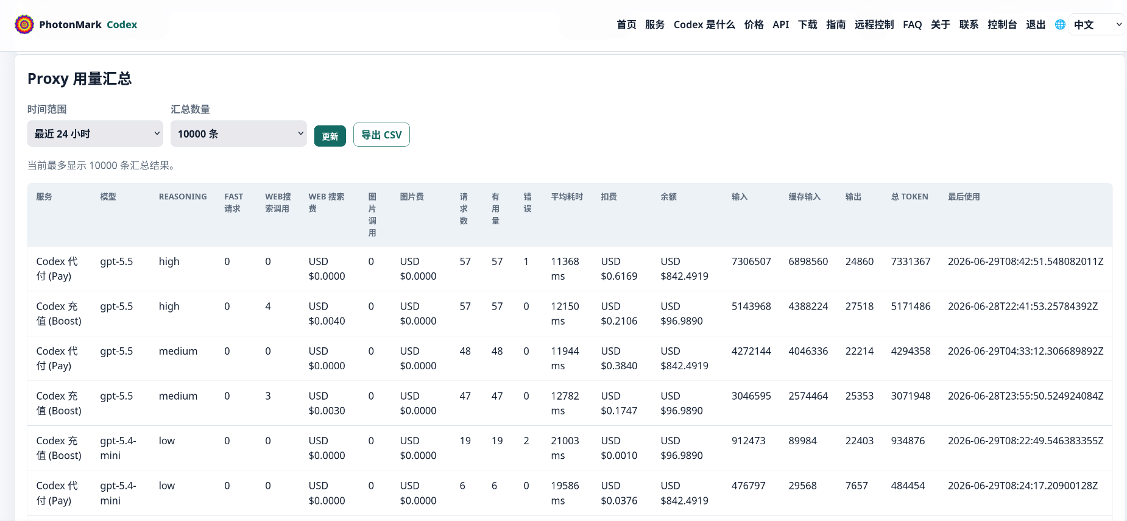Click the 扣费 cell USD $0.0376
This screenshot has height=521, width=1127.
(619, 493)
